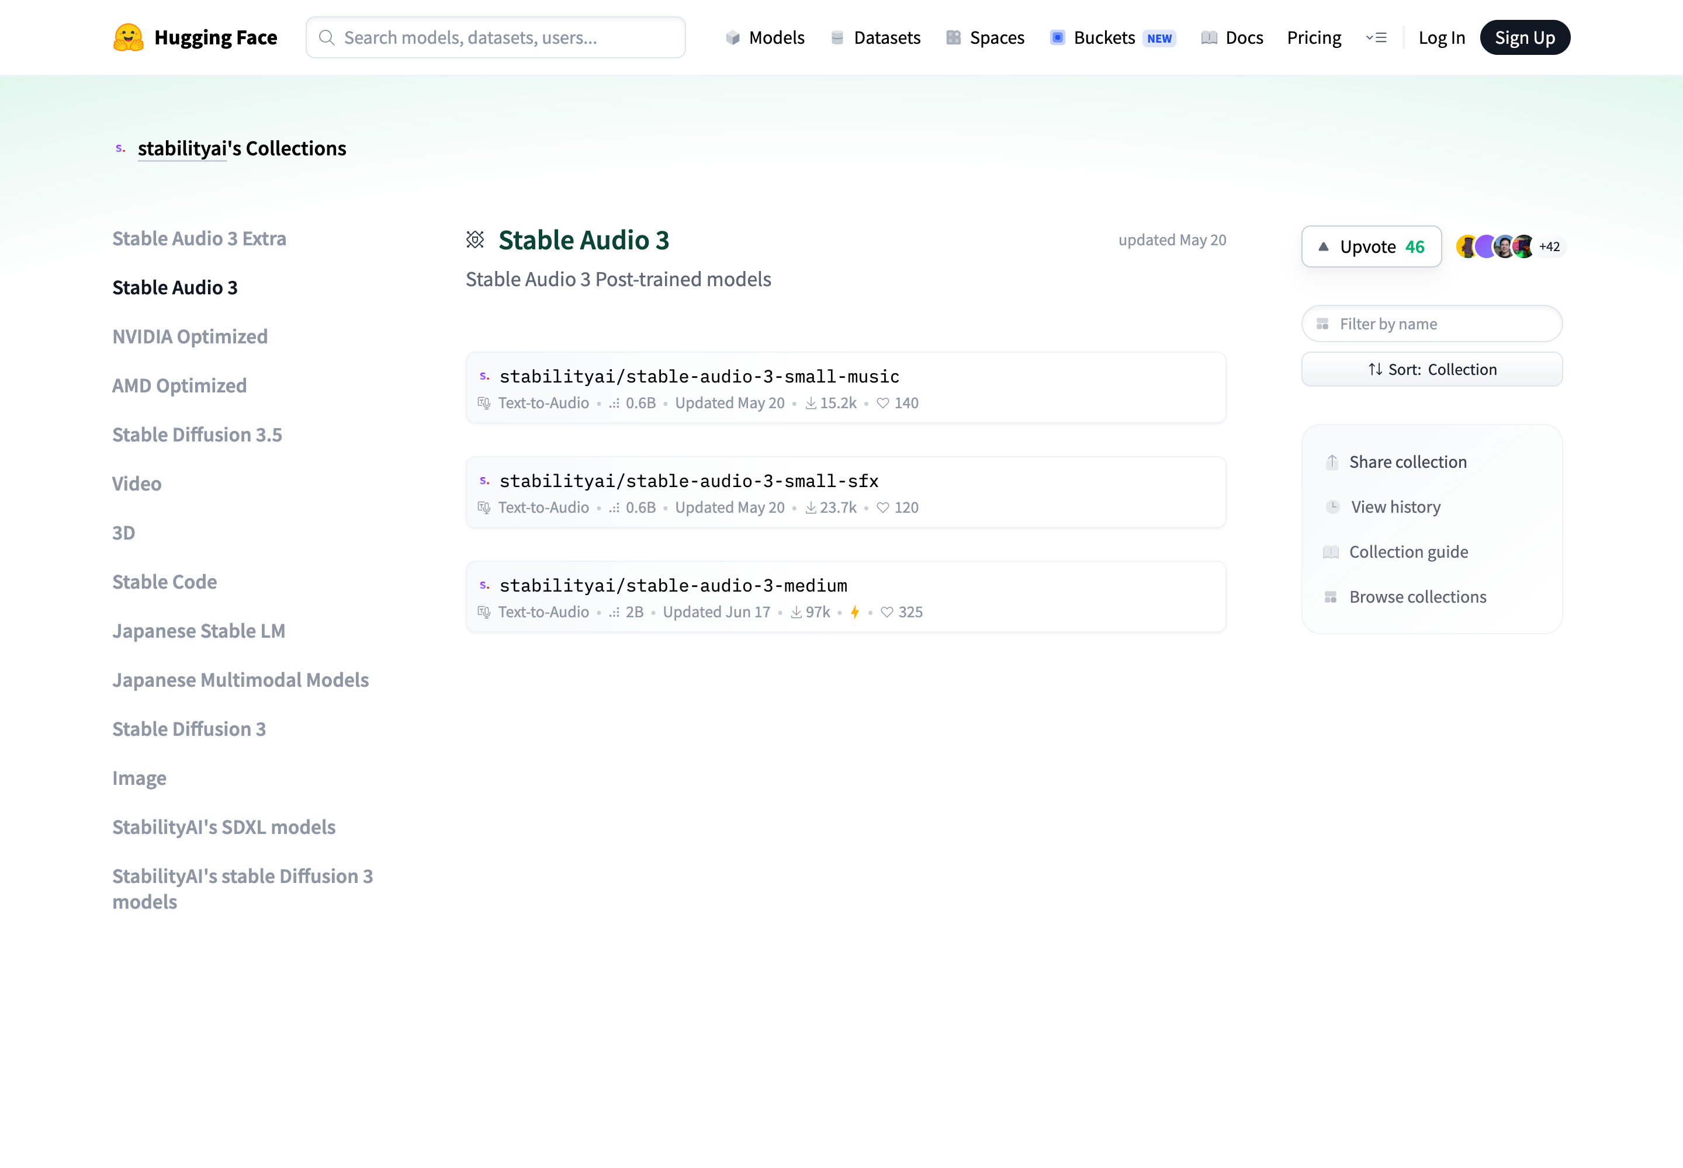Click the stabilityai organization avatar icon in the heading
1683x1168 pixels.
121,148
